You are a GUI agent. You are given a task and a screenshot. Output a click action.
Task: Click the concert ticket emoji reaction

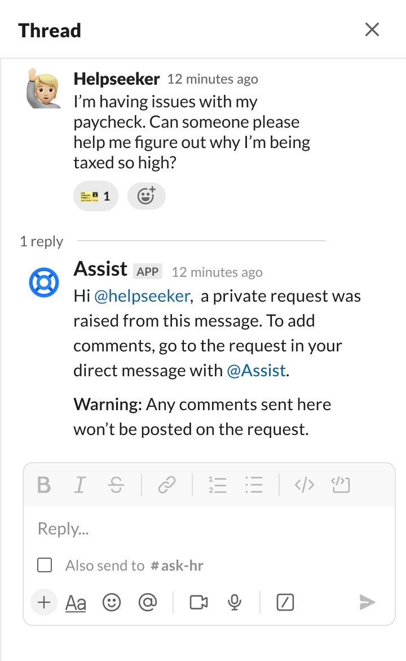tap(96, 195)
